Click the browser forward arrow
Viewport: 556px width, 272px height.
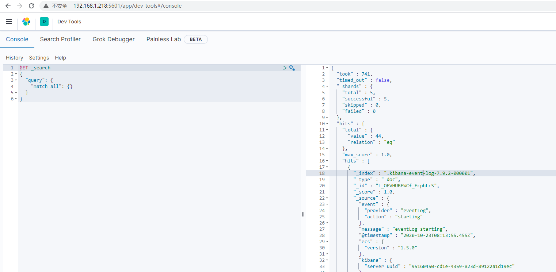(x=20, y=6)
